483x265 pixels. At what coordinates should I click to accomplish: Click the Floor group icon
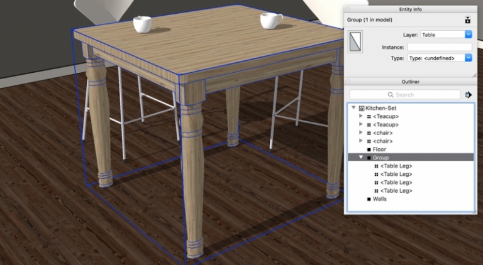[x=369, y=149]
